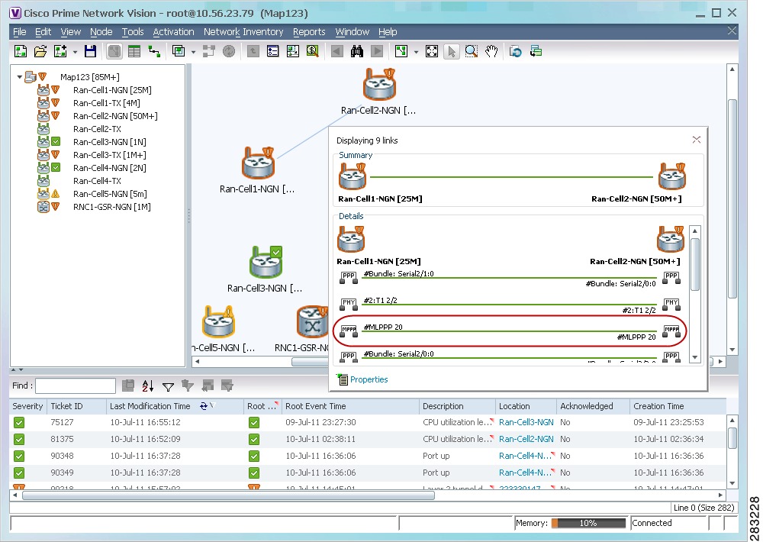
Task: Click the Add to Map icon
Action: (x=60, y=51)
